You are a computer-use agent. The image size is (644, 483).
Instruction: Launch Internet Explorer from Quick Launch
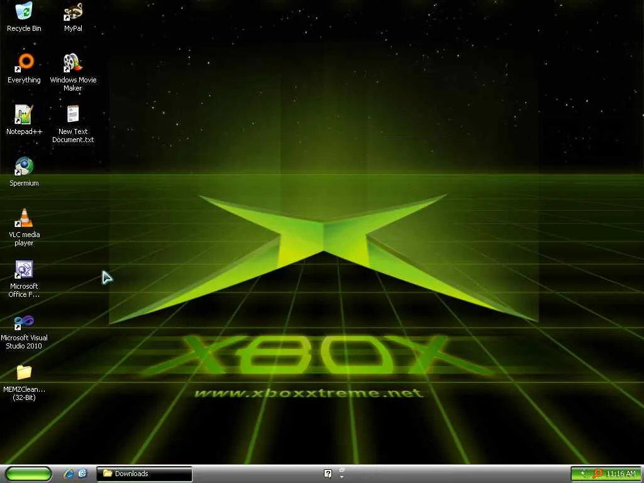pyautogui.click(x=69, y=474)
